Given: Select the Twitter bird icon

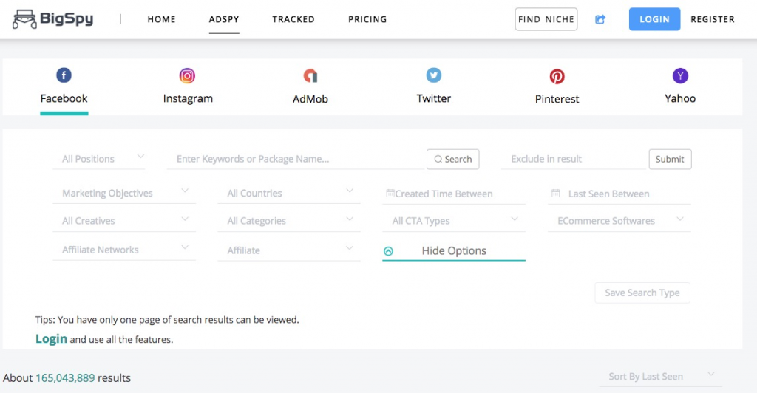Looking at the screenshot, I should coord(433,75).
